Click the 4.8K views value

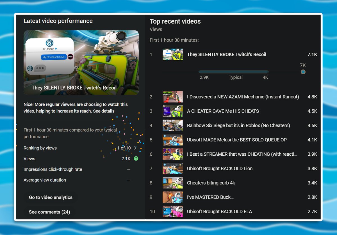coord(312,97)
